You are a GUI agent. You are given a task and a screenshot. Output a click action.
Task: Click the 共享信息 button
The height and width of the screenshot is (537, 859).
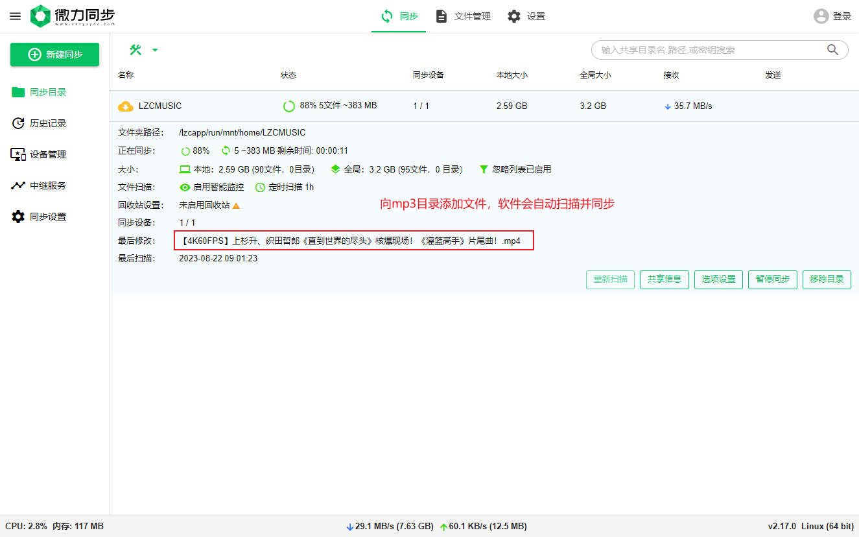(665, 280)
